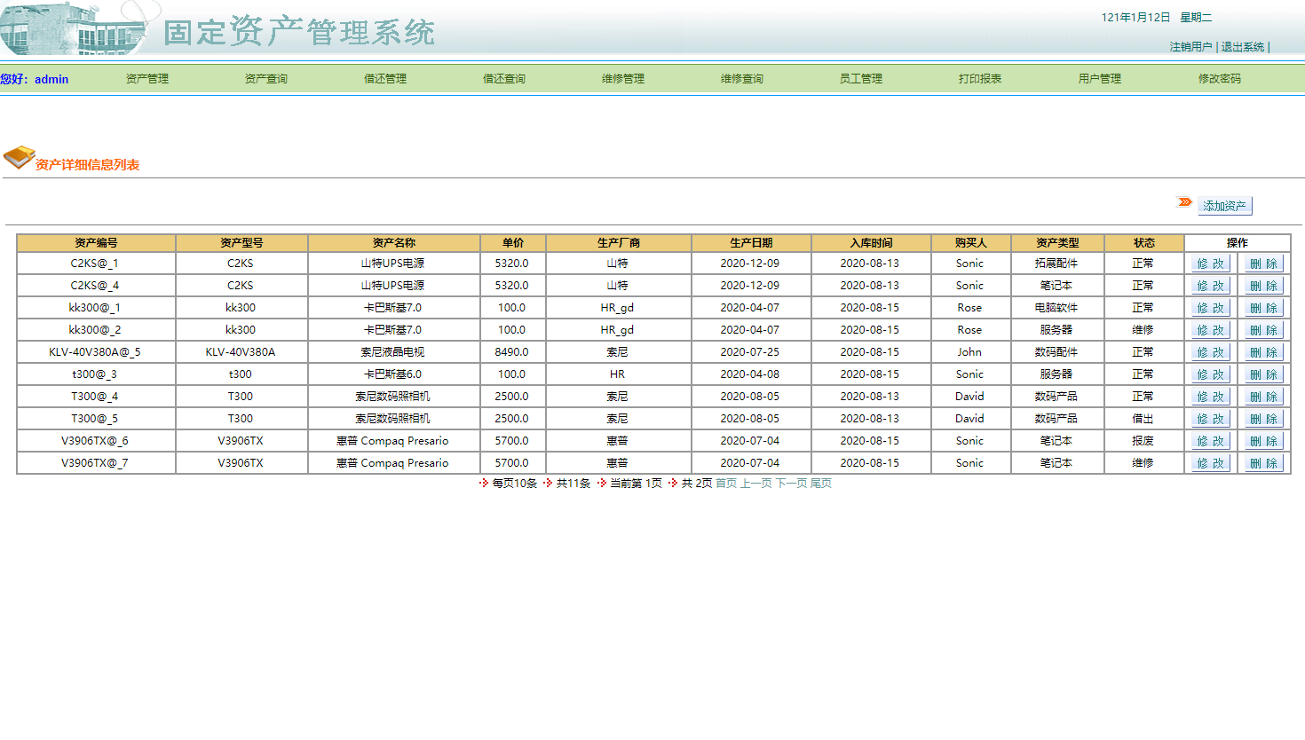Edit the KLV-40V380A@_5 asset row
The width and height of the screenshot is (1305, 740).
pyautogui.click(x=1209, y=351)
